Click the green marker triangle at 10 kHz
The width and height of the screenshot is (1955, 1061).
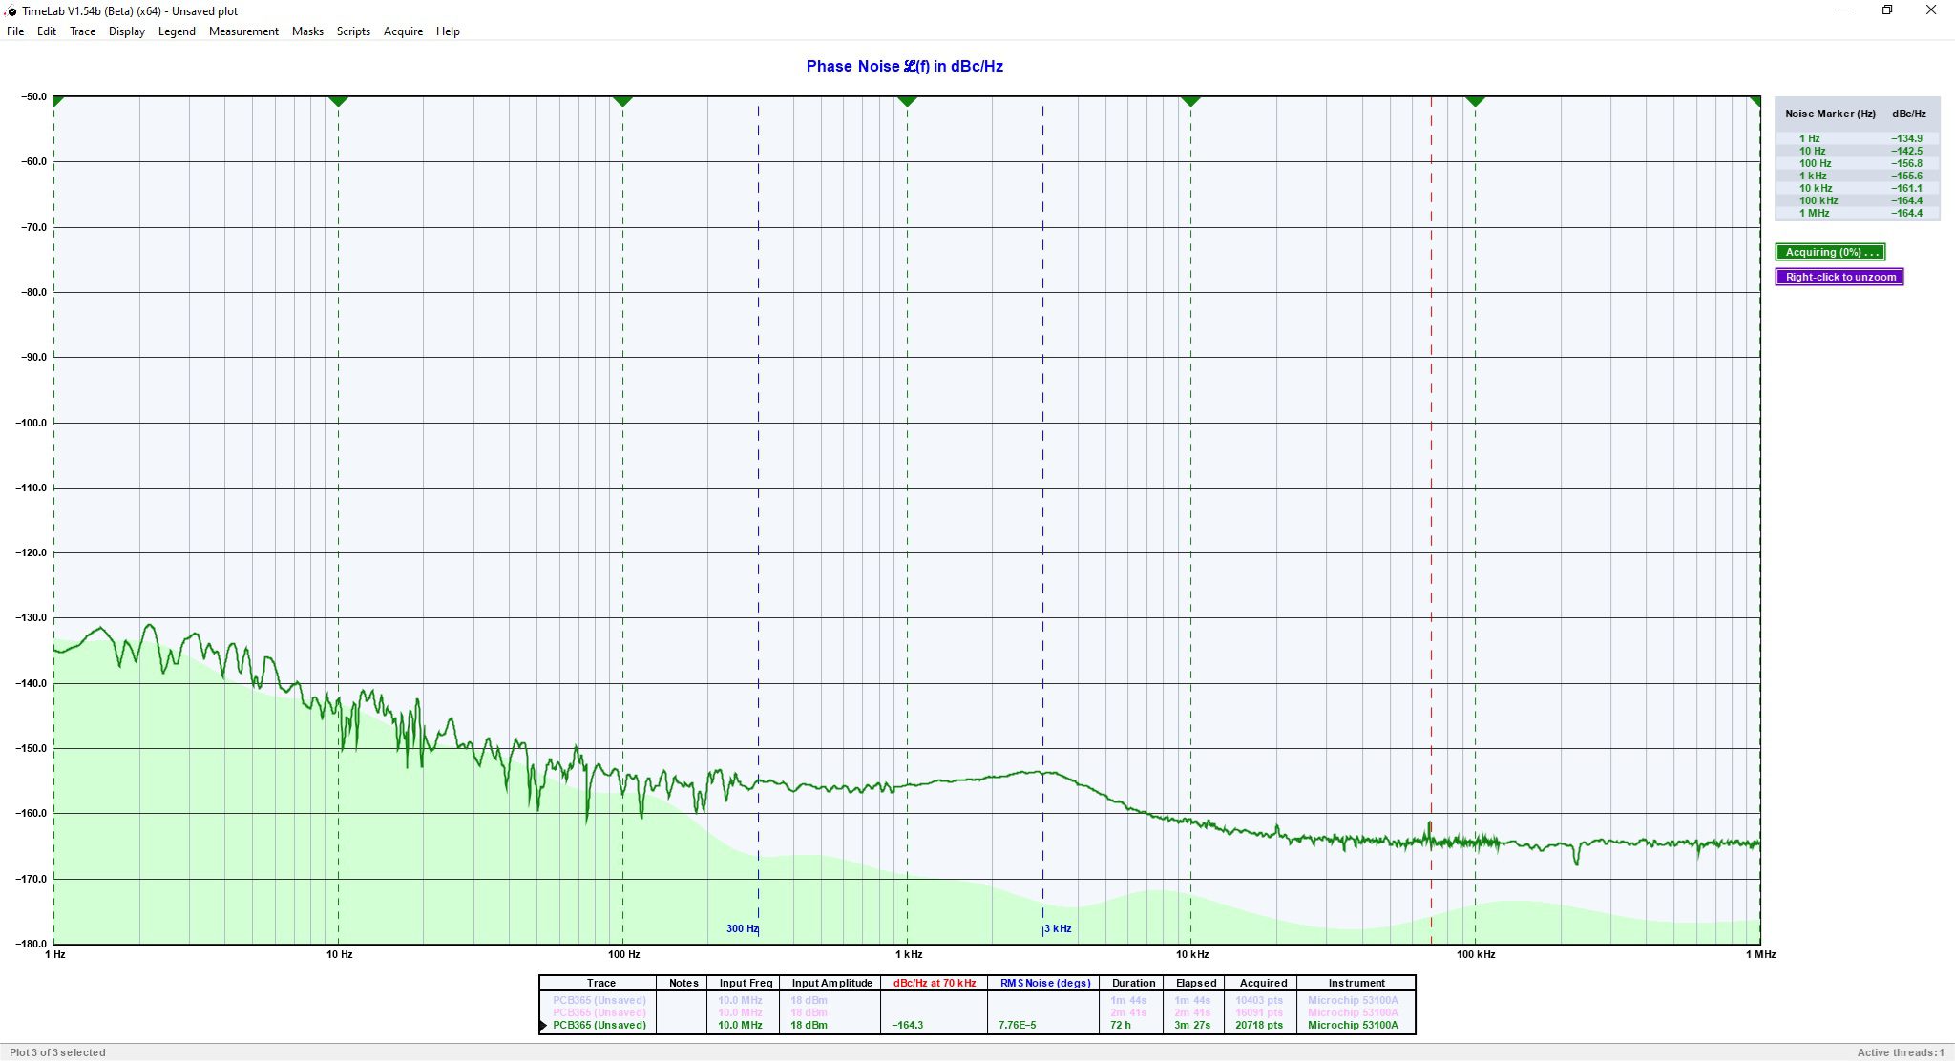click(1190, 100)
